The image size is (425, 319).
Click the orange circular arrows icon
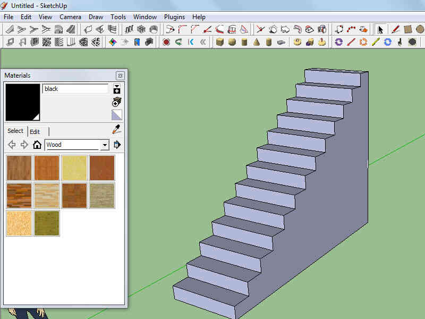363,42
